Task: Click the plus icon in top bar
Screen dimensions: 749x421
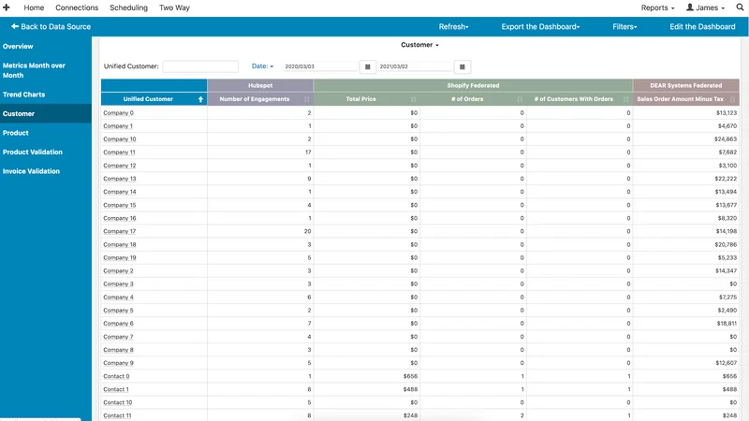Action: pyautogui.click(x=7, y=7)
